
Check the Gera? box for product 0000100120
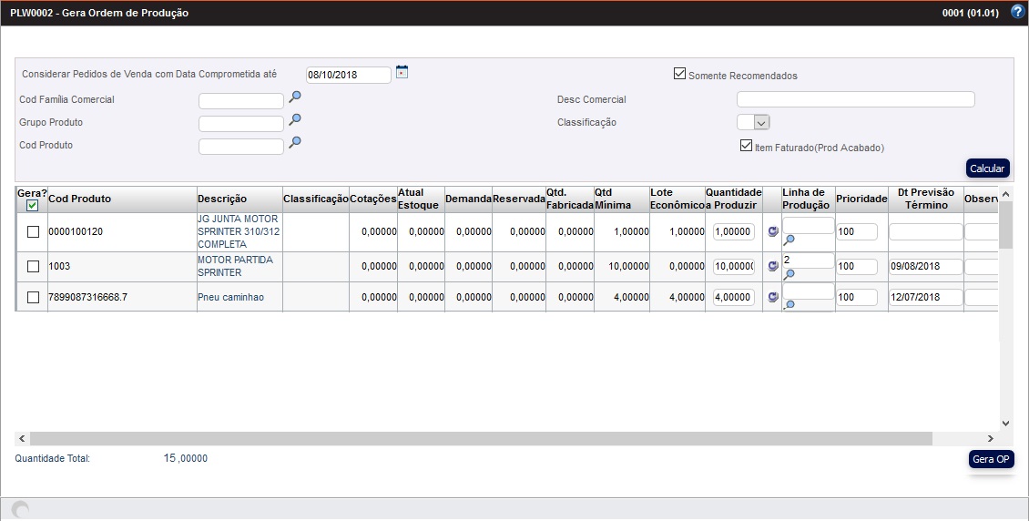click(x=33, y=232)
